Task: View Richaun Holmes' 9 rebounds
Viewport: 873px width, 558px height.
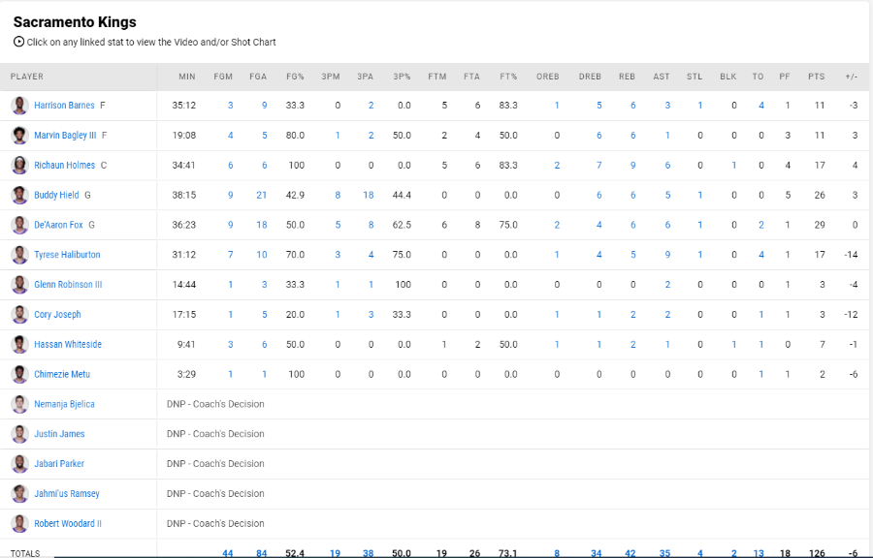Action: click(x=633, y=165)
